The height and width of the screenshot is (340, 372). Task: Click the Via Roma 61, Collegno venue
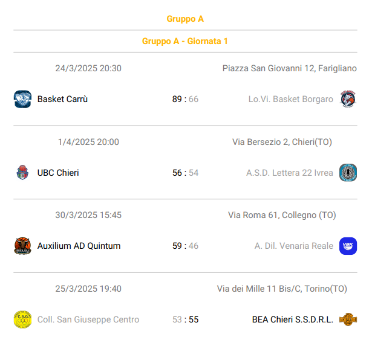pos(282,215)
